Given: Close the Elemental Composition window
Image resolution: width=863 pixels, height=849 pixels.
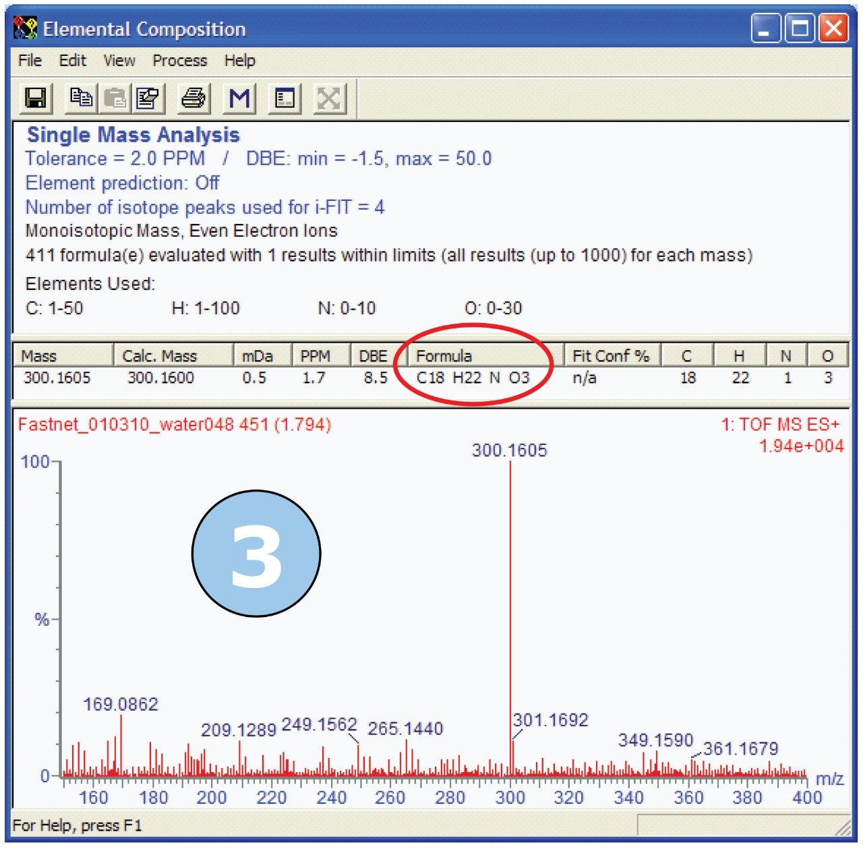Looking at the screenshot, I should (x=833, y=29).
